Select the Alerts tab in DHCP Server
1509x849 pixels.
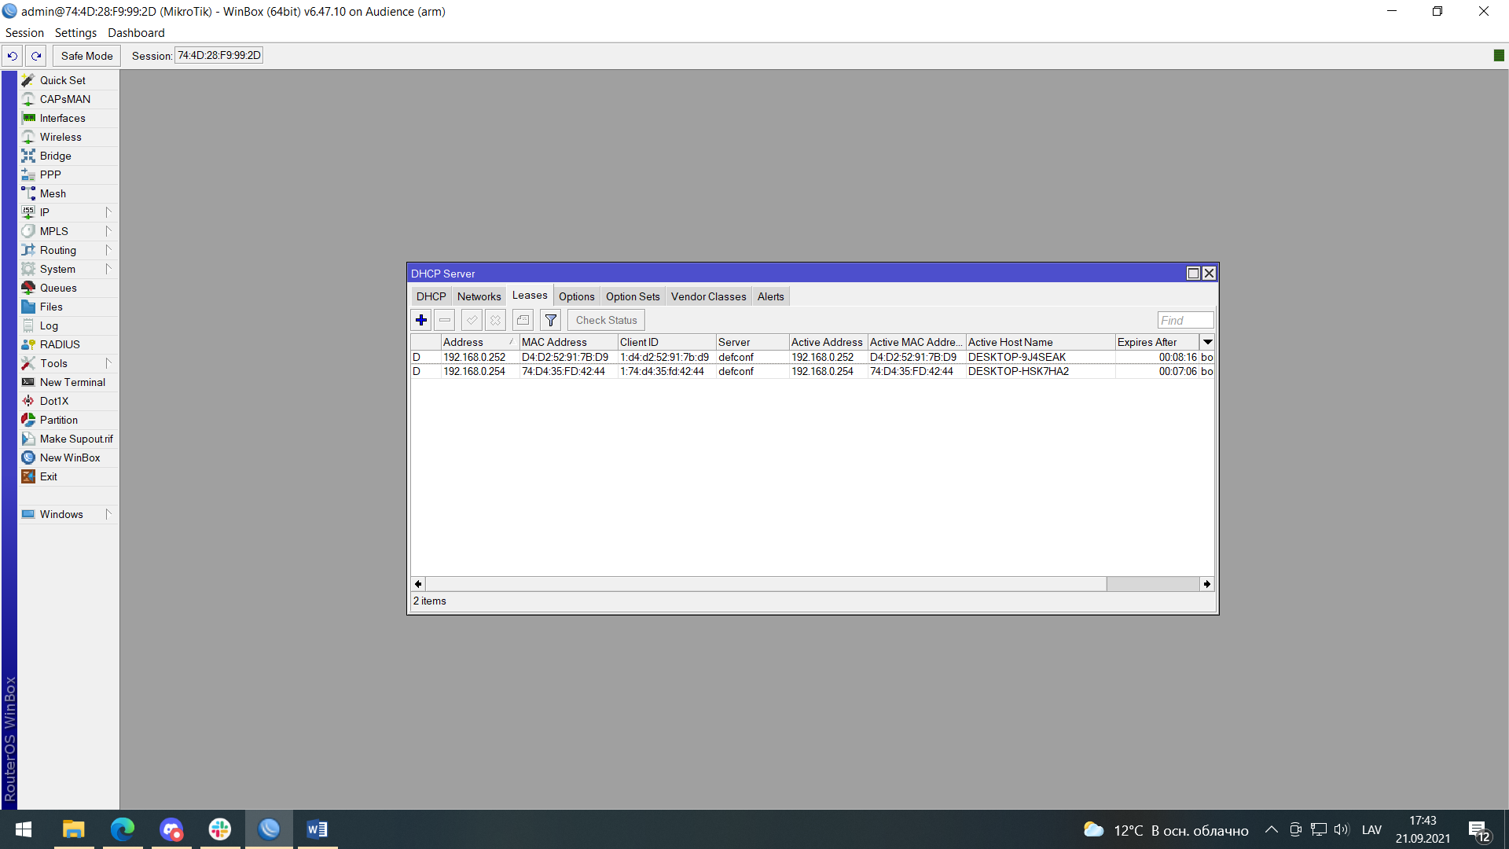770,296
